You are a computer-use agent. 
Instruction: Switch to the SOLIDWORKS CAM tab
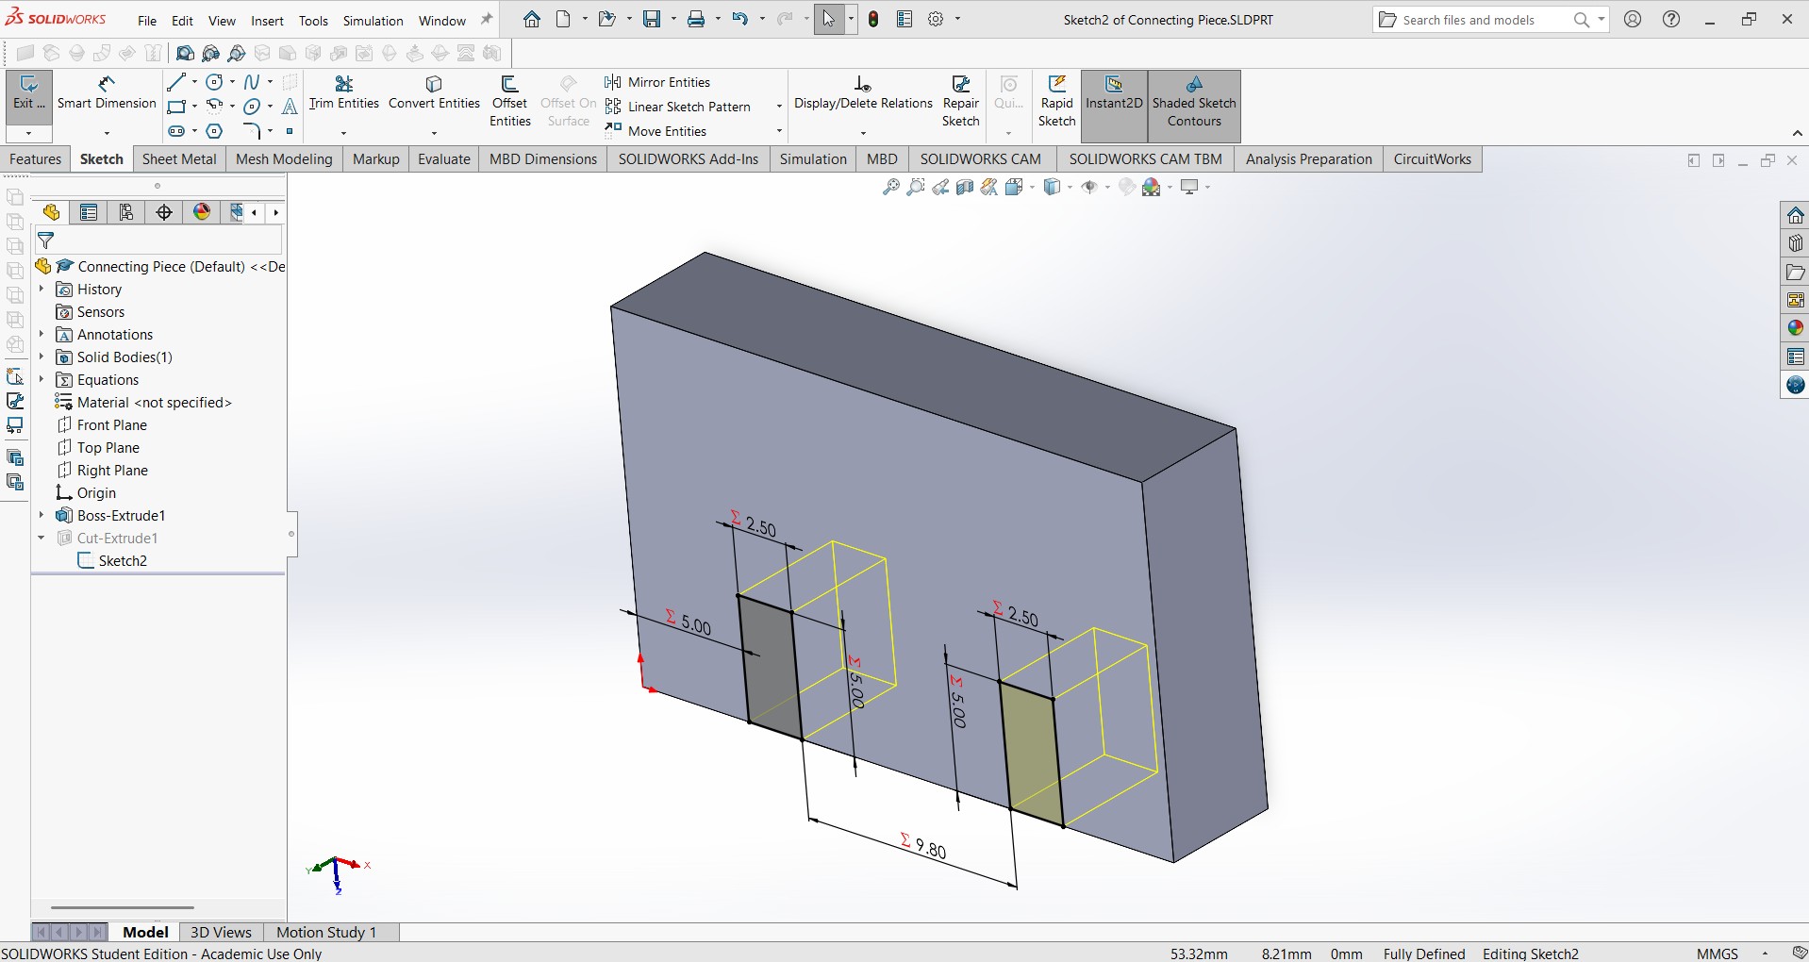coord(981,159)
